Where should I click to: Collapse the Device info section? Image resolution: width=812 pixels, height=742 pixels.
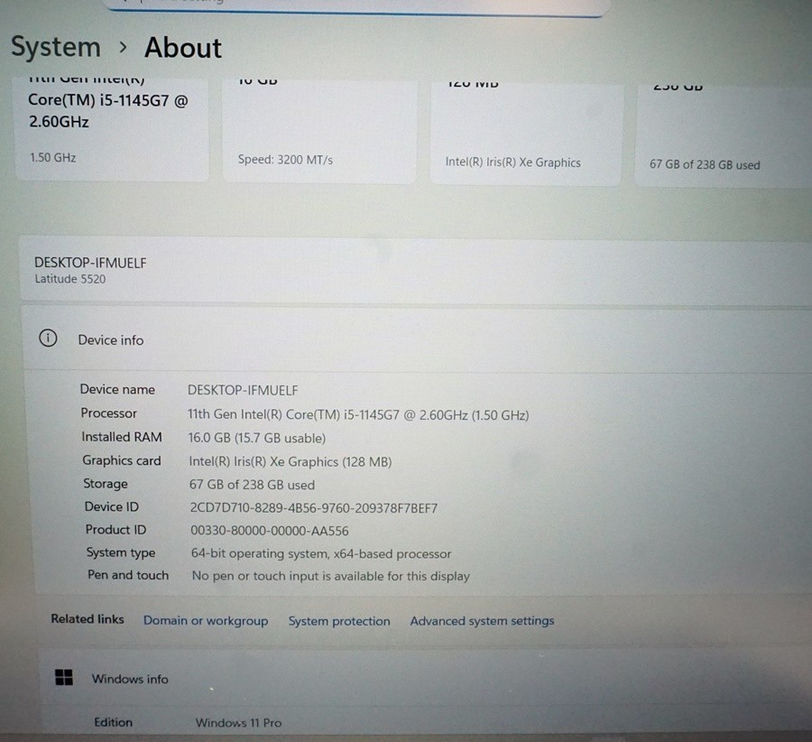[x=417, y=339]
